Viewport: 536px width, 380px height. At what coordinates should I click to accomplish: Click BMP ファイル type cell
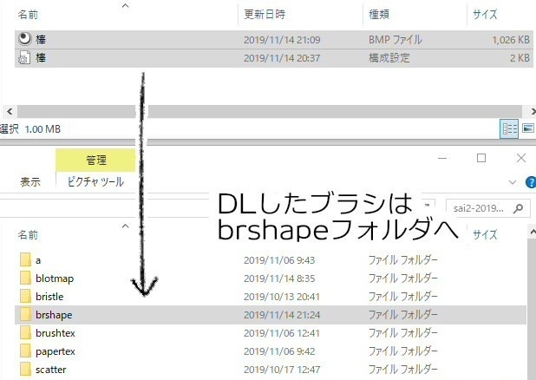395,40
